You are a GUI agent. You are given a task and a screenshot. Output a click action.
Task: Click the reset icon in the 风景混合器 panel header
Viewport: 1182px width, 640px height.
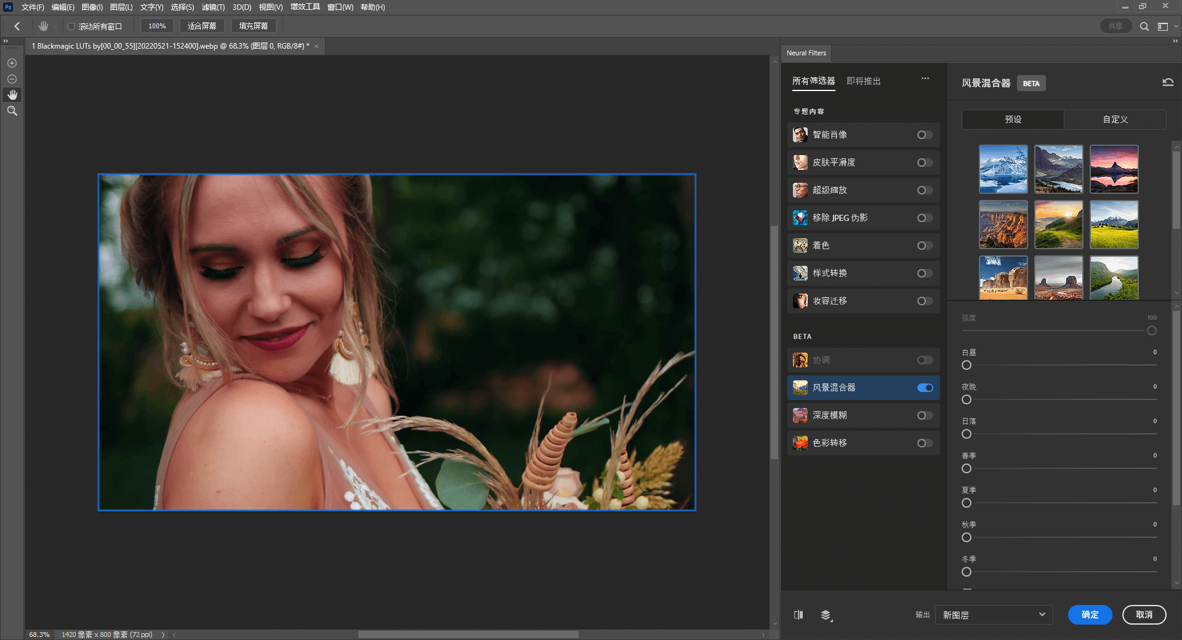(1167, 82)
